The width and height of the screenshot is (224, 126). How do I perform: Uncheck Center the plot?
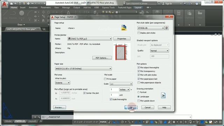[x=84, y=93]
